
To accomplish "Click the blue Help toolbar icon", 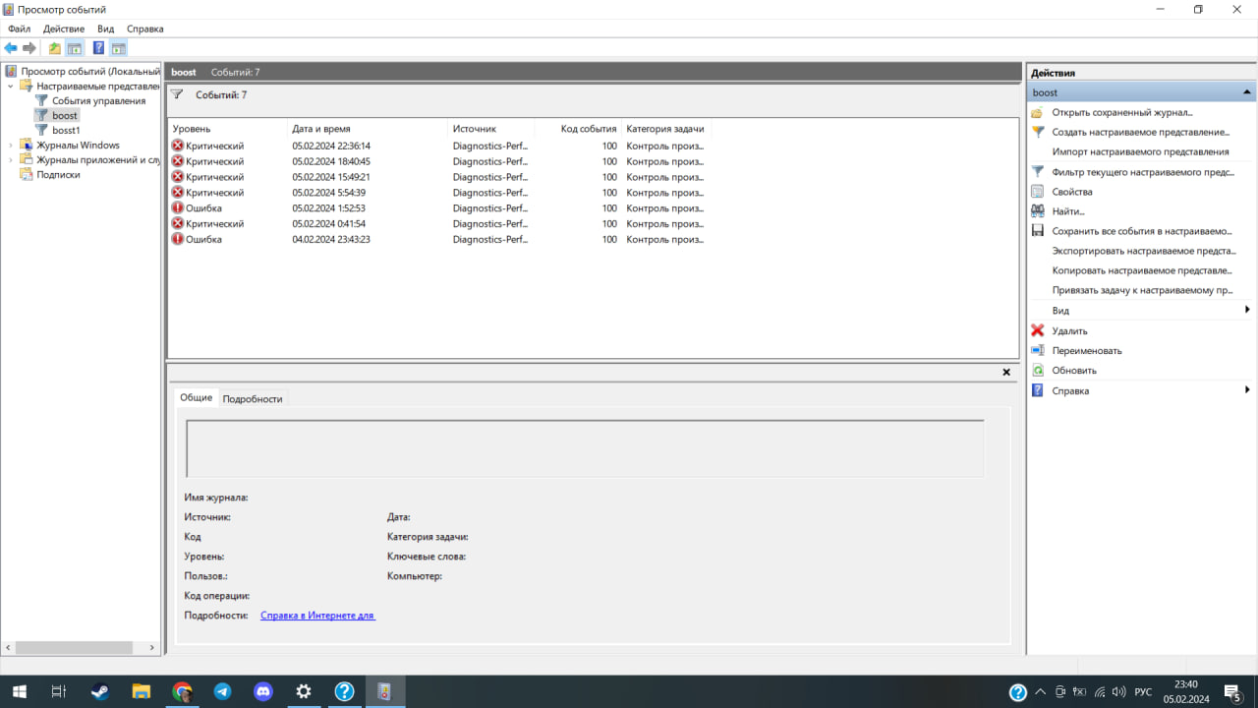I will (98, 48).
